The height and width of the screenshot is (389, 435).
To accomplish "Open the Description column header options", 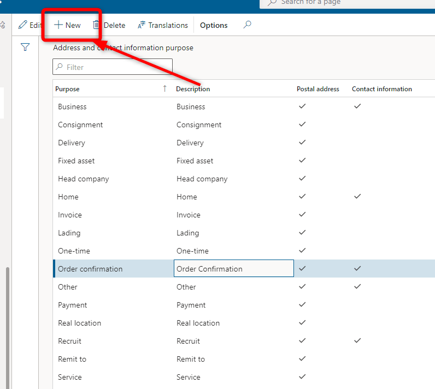I will (x=193, y=89).
